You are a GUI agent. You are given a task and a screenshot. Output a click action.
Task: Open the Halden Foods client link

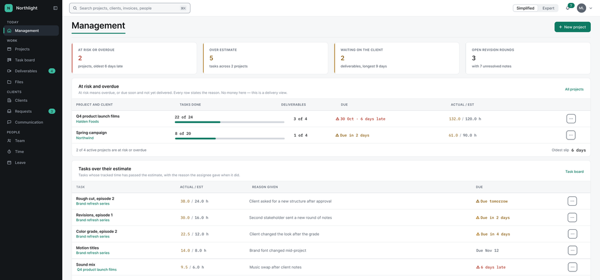pyautogui.click(x=87, y=122)
